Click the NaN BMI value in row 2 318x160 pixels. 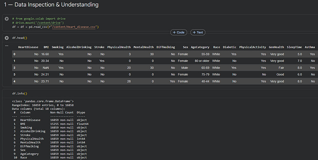click(x=45, y=68)
